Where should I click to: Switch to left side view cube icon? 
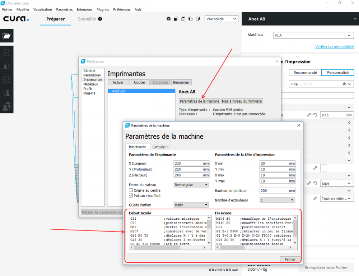pos(191,19)
